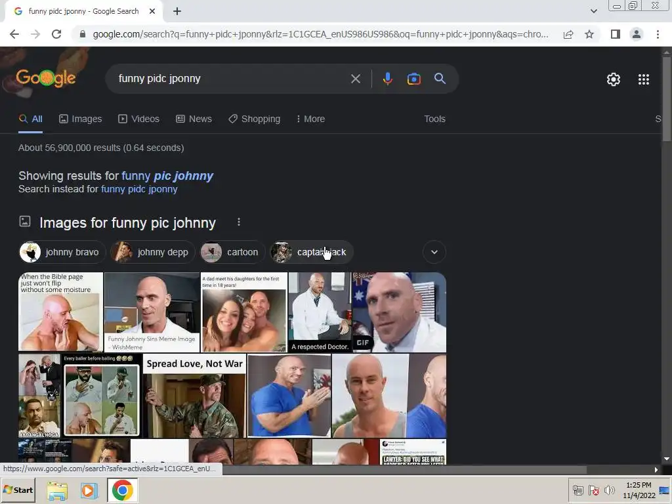The width and height of the screenshot is (672, 504).
Task: Expand more image filter chips
Action: pos(434,252)
